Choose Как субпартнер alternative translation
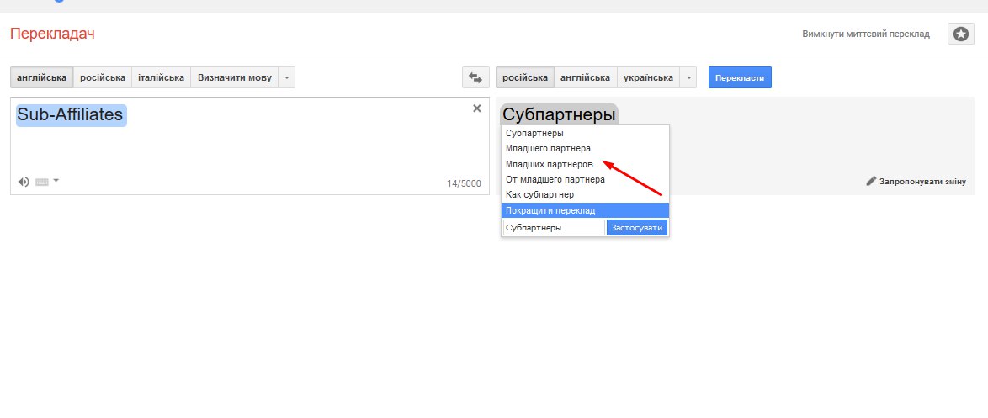This screenshot has height=418, width=988. [585, 194]
